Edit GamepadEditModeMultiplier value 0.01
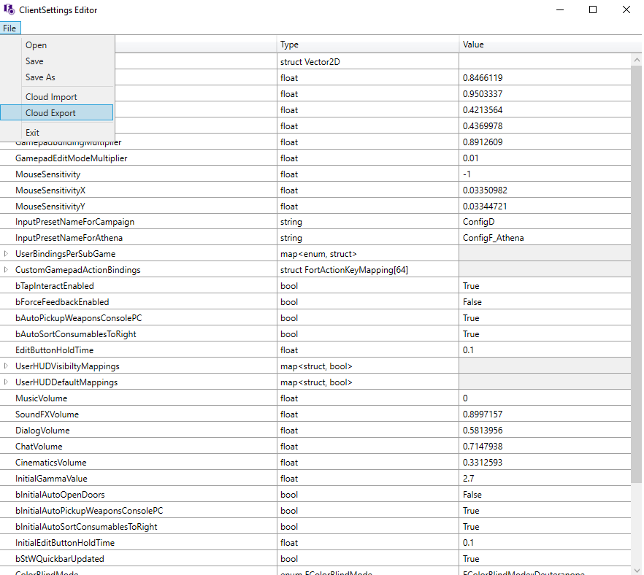The height and width of the screenshot is (575, 644). 545,158
